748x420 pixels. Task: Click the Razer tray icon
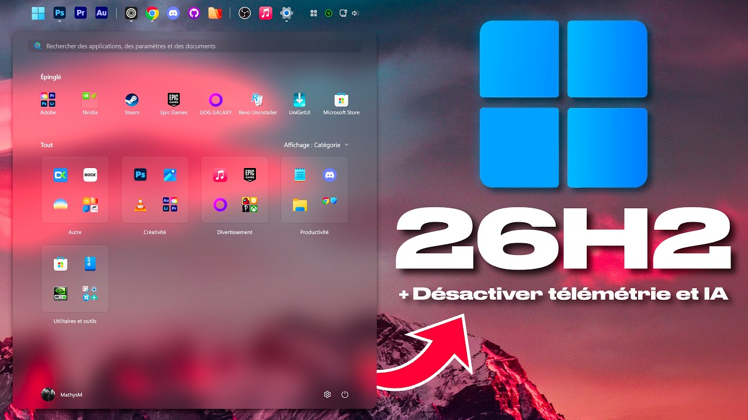(x=329, y=13)
